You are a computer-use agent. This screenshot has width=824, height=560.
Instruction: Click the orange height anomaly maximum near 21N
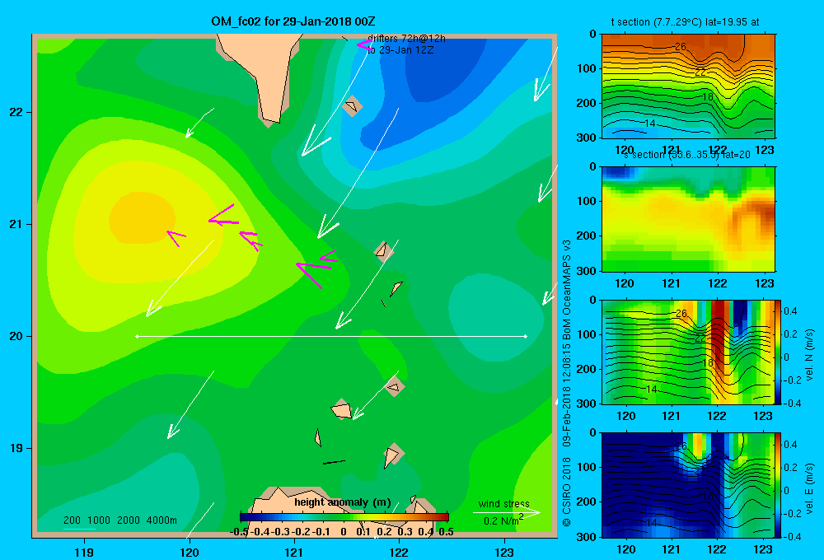click(x=142, y=217)
